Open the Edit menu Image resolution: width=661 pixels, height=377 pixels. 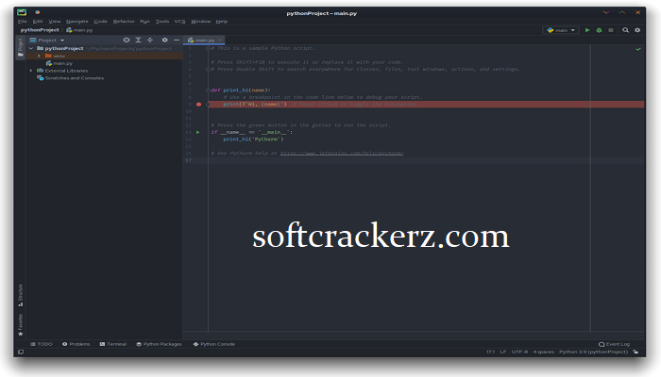(x=38, y=22)
